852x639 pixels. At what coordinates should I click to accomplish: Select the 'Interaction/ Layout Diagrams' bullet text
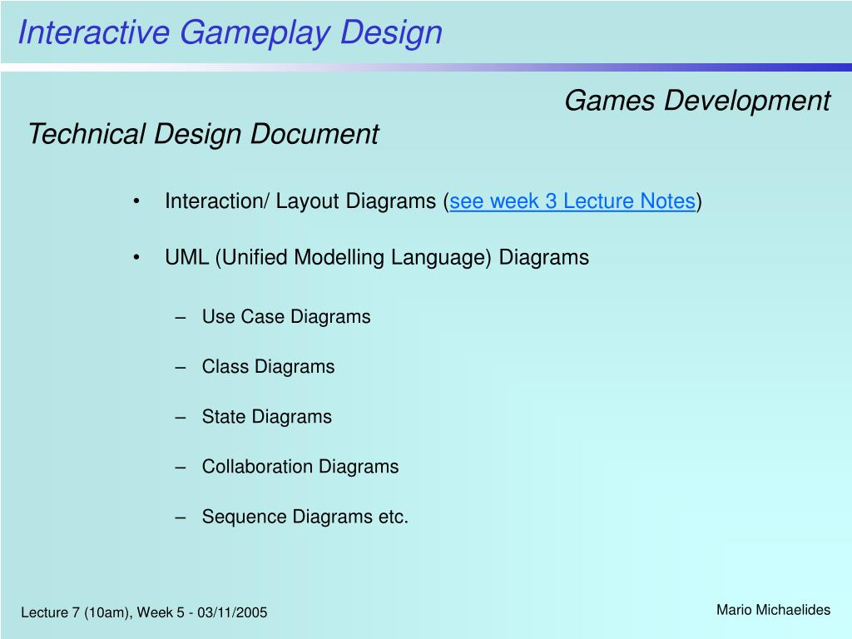coord(300,201)
